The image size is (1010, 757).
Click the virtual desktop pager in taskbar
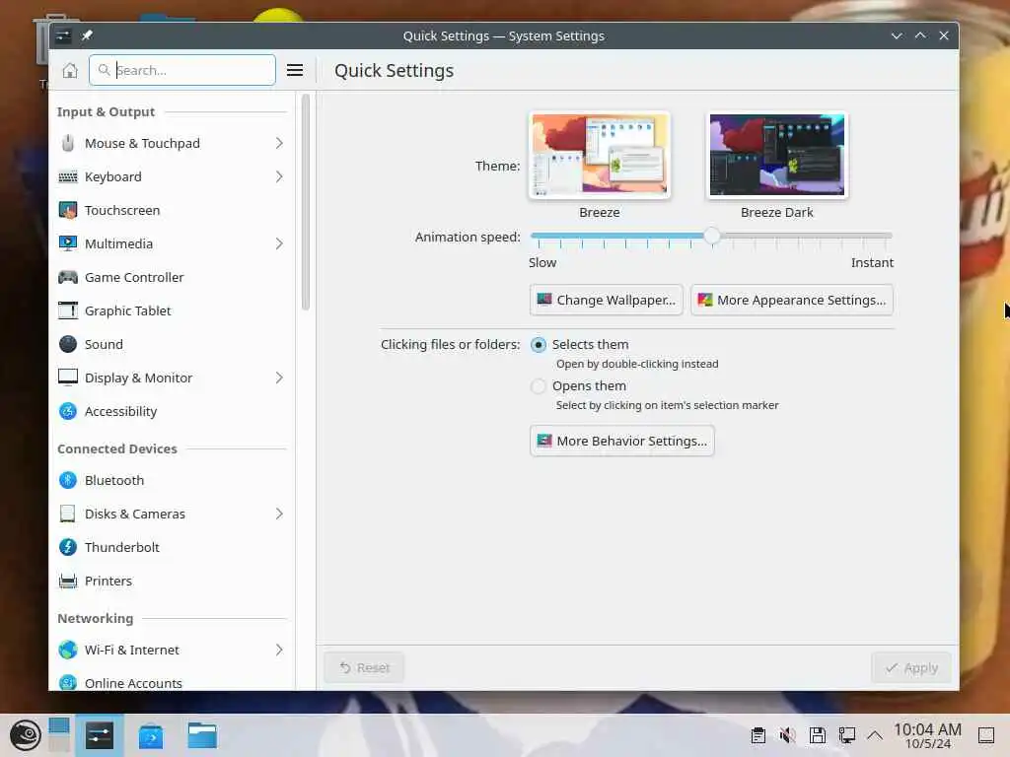[x=58, y=735]
